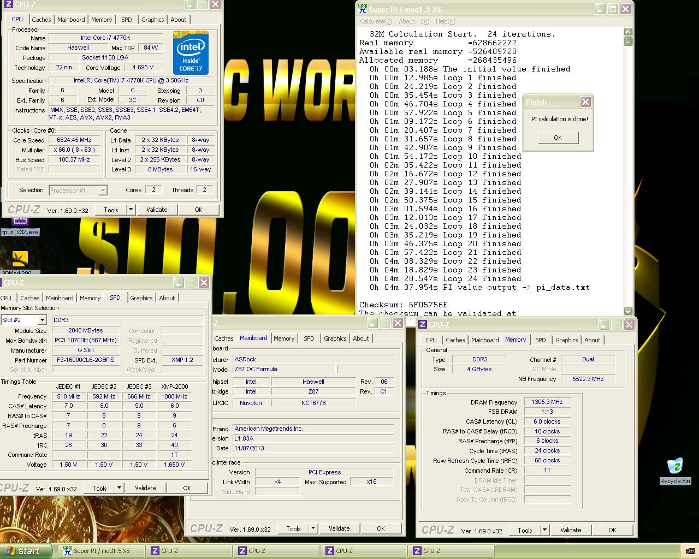Image resolution: width=699 pixels, height=559 pixels.
Task: Click OK in PI calculation done dialog
Action: coord(558,138)
